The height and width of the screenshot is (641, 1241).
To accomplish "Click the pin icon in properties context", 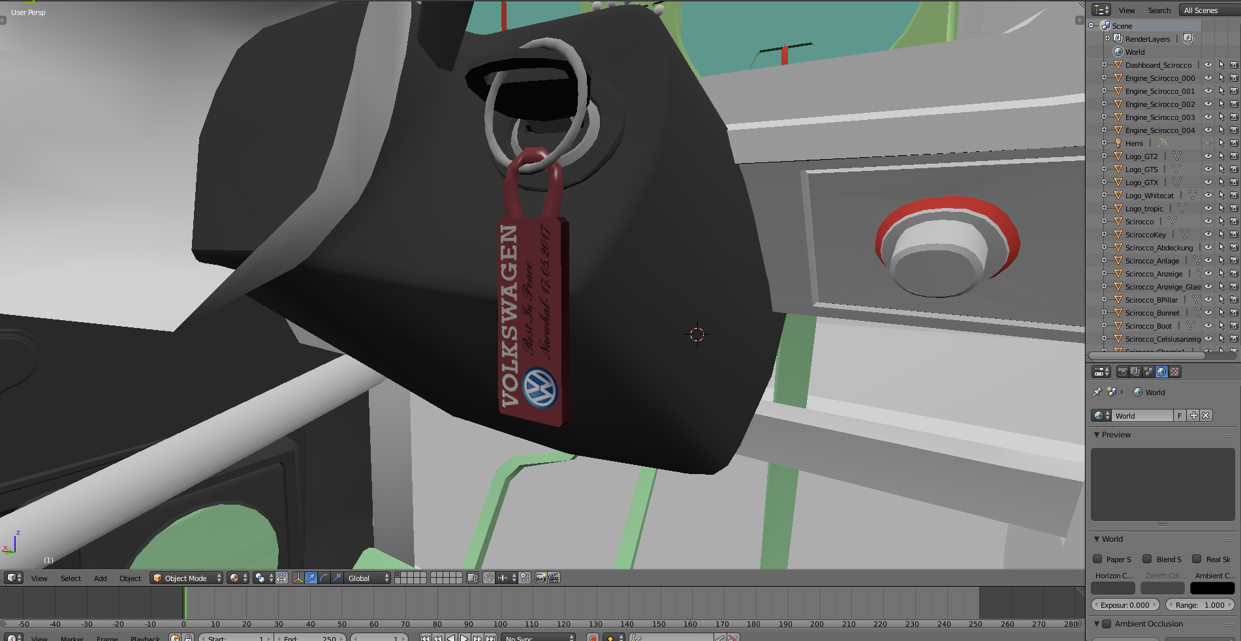I will point(1097,392).
